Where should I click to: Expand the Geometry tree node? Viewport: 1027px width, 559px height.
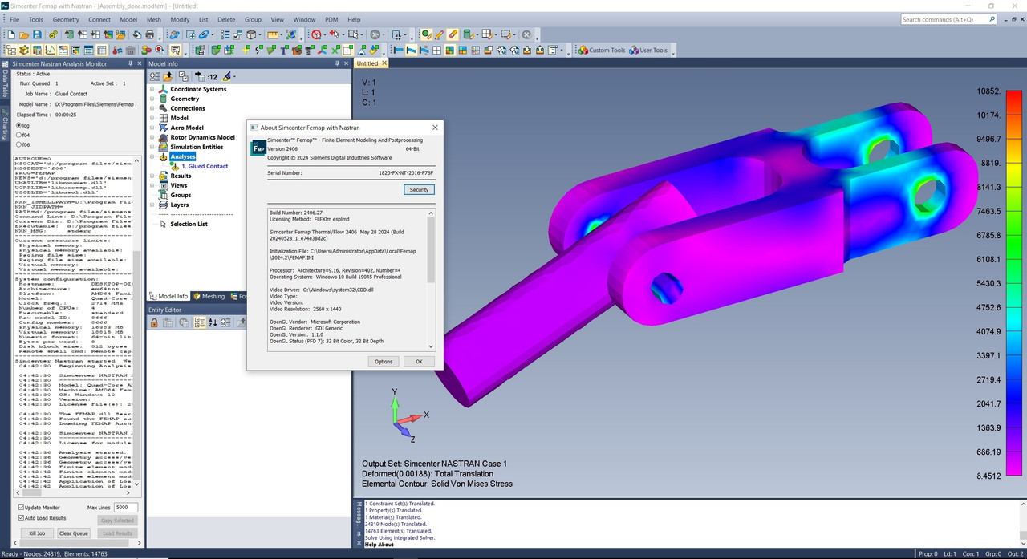[152, 99]
